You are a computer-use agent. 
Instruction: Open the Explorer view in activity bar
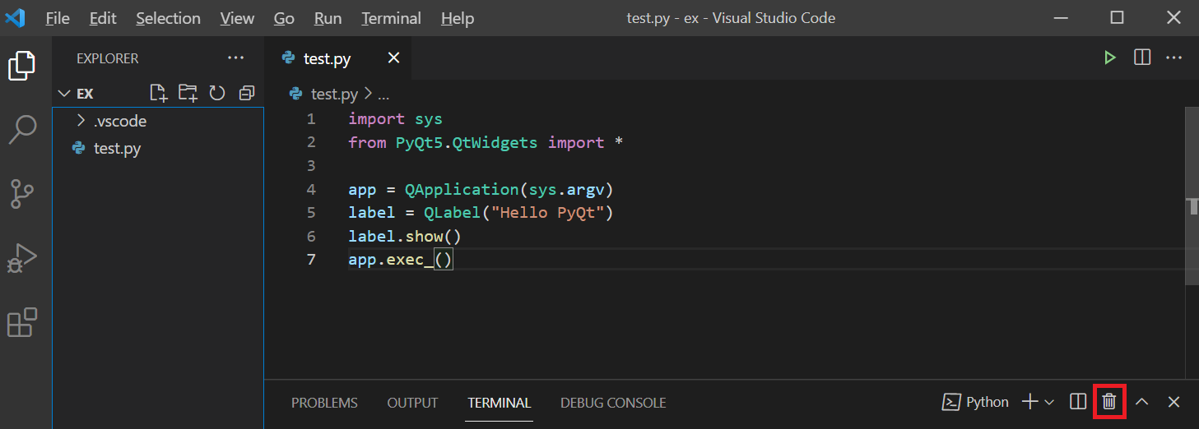(22, 66)
